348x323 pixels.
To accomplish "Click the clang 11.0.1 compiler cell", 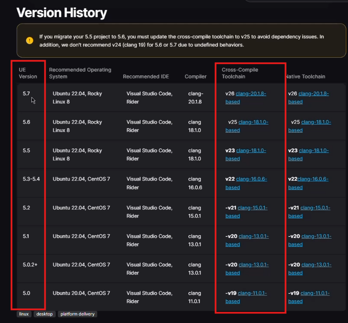I will (194, 297).
